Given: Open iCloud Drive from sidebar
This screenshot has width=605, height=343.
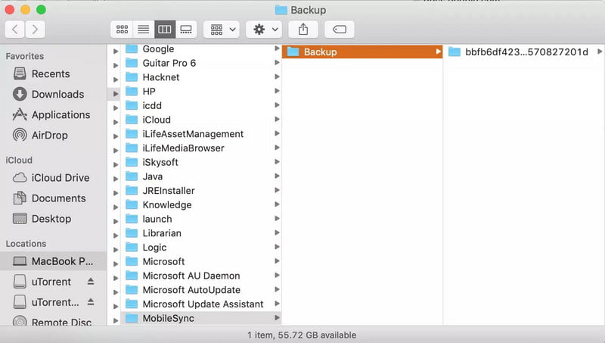Looking at the screenshot, I should click(x=60, y=177).
